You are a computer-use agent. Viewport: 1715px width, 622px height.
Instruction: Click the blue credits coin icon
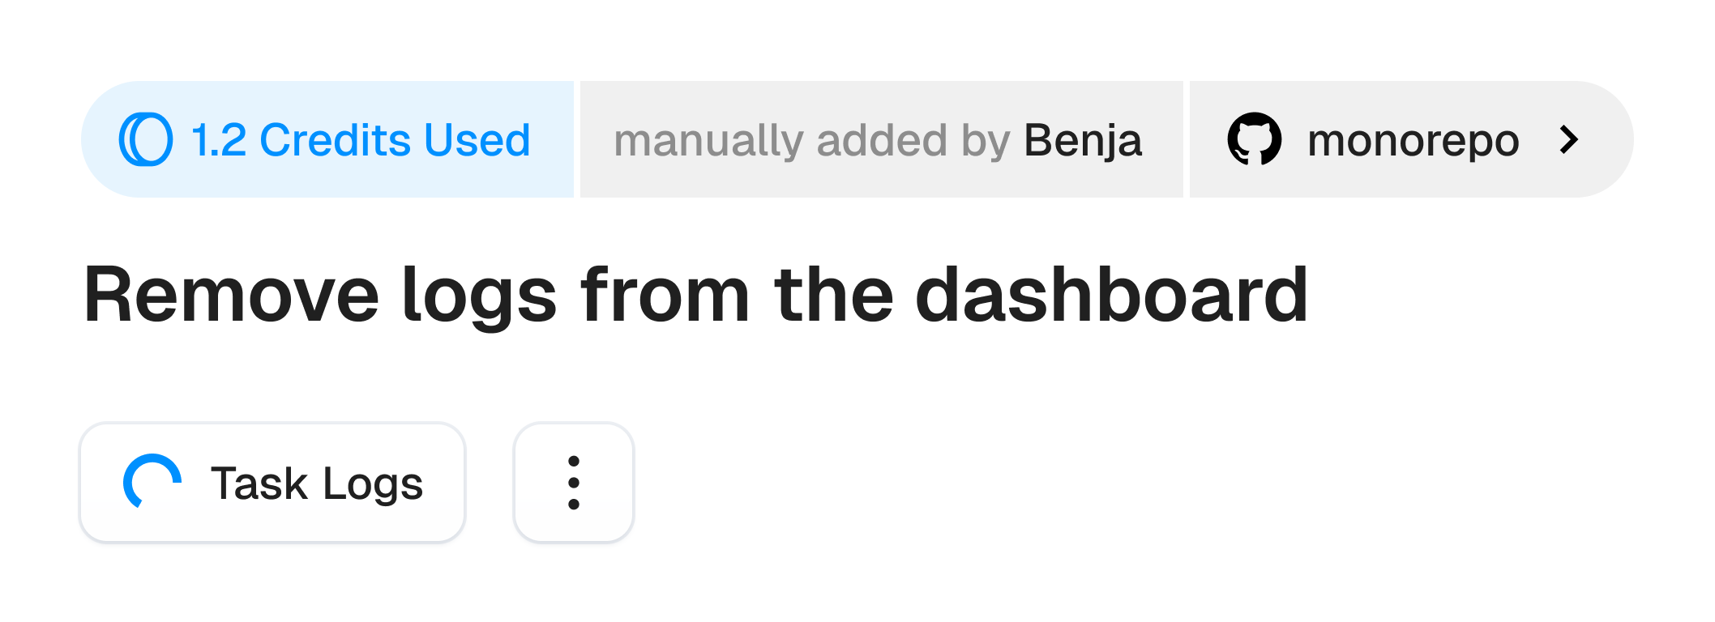146,139
